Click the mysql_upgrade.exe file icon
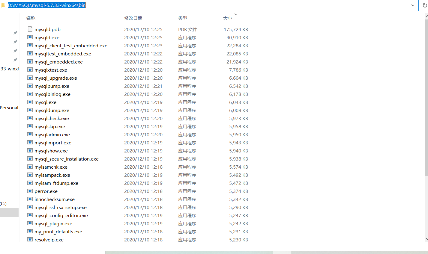The image size is (428, 254). coord(30,78)
